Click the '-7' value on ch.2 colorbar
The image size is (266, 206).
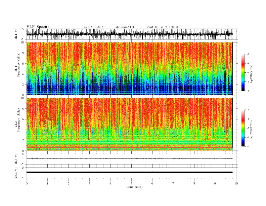pyautogui.click(x=248, y=146)
